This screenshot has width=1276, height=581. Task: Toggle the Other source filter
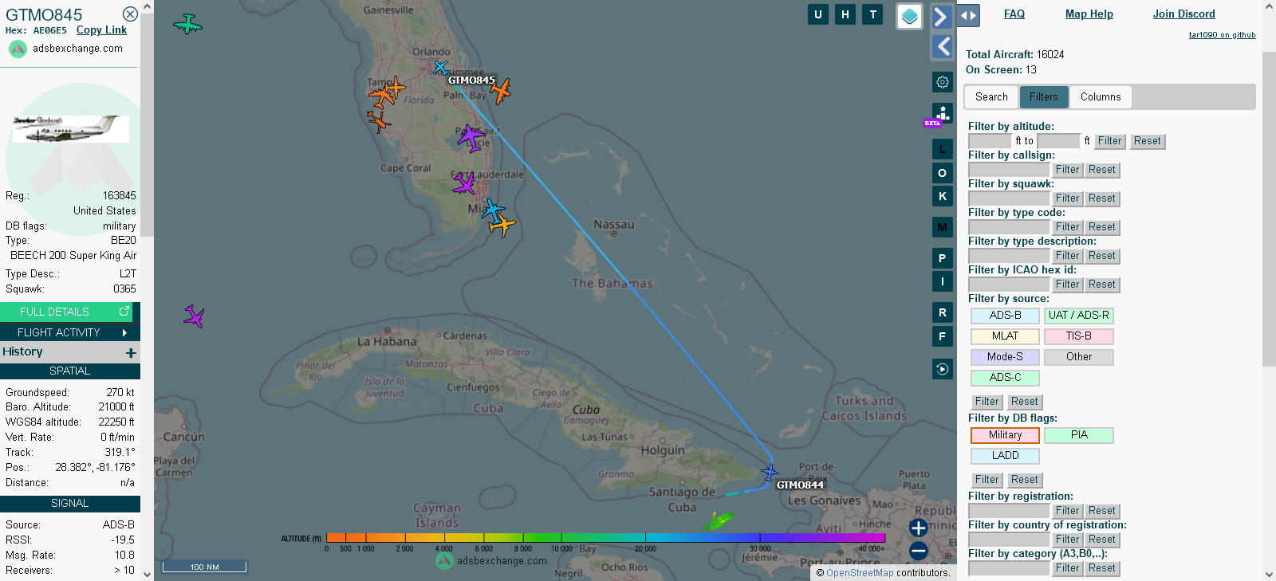pyautogui.click(x=1078, y=357)
